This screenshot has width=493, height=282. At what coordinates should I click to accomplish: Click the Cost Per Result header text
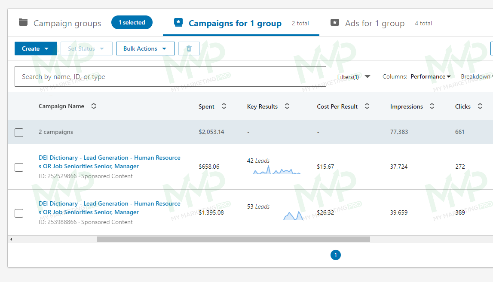[x=337, y=106]
